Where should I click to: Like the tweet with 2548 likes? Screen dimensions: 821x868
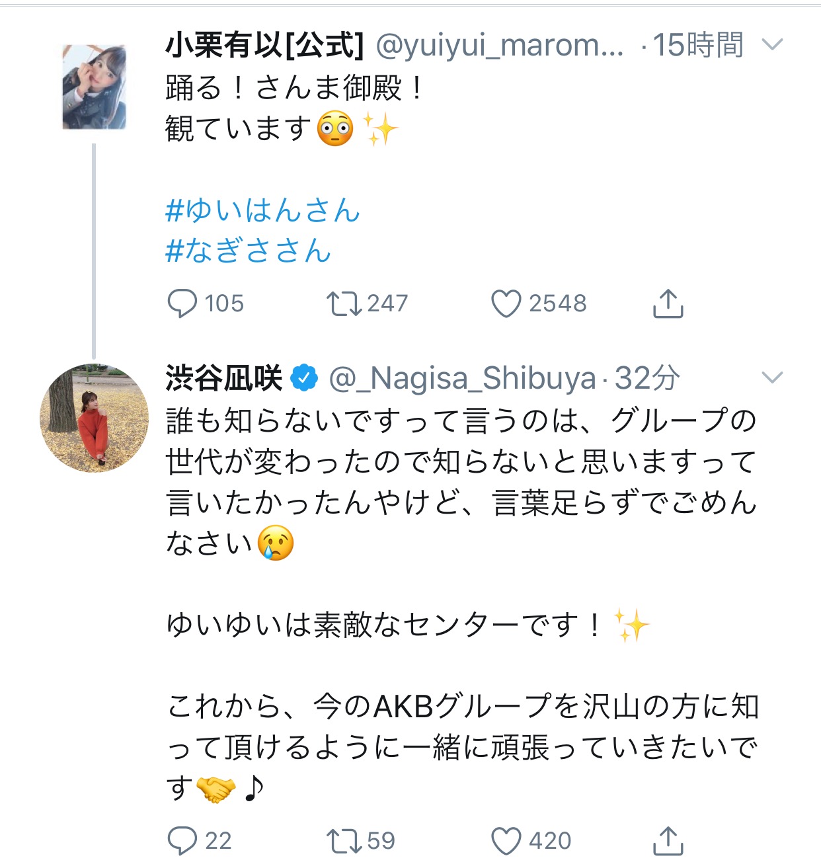[506, 304]
